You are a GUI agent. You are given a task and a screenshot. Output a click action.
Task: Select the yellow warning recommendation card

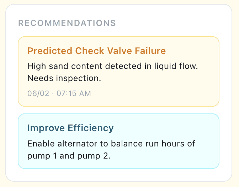(118, 71)
